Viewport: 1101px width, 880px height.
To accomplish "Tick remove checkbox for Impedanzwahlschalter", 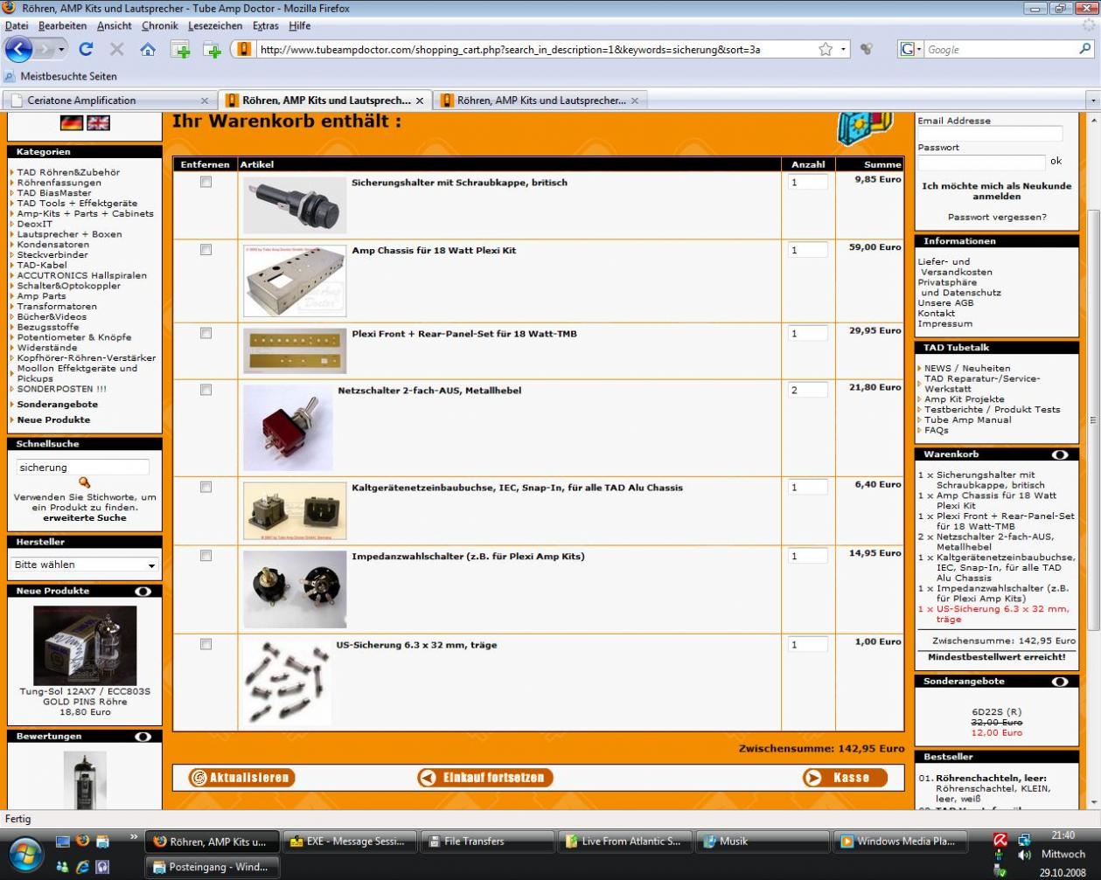I will pos(206,556).
